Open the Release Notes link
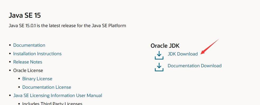 (28, 62)
